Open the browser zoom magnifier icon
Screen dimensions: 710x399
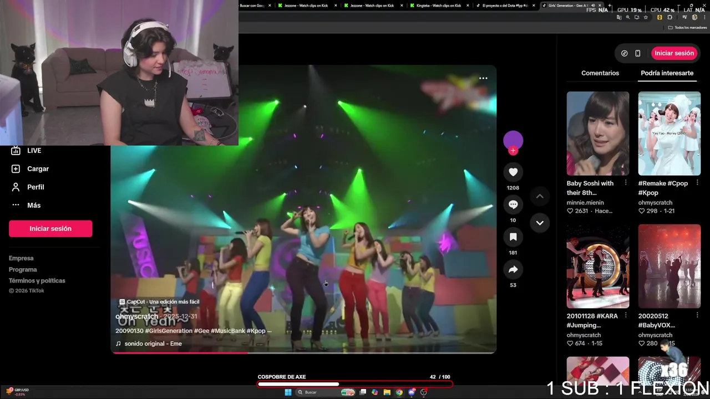pos(628,17)
